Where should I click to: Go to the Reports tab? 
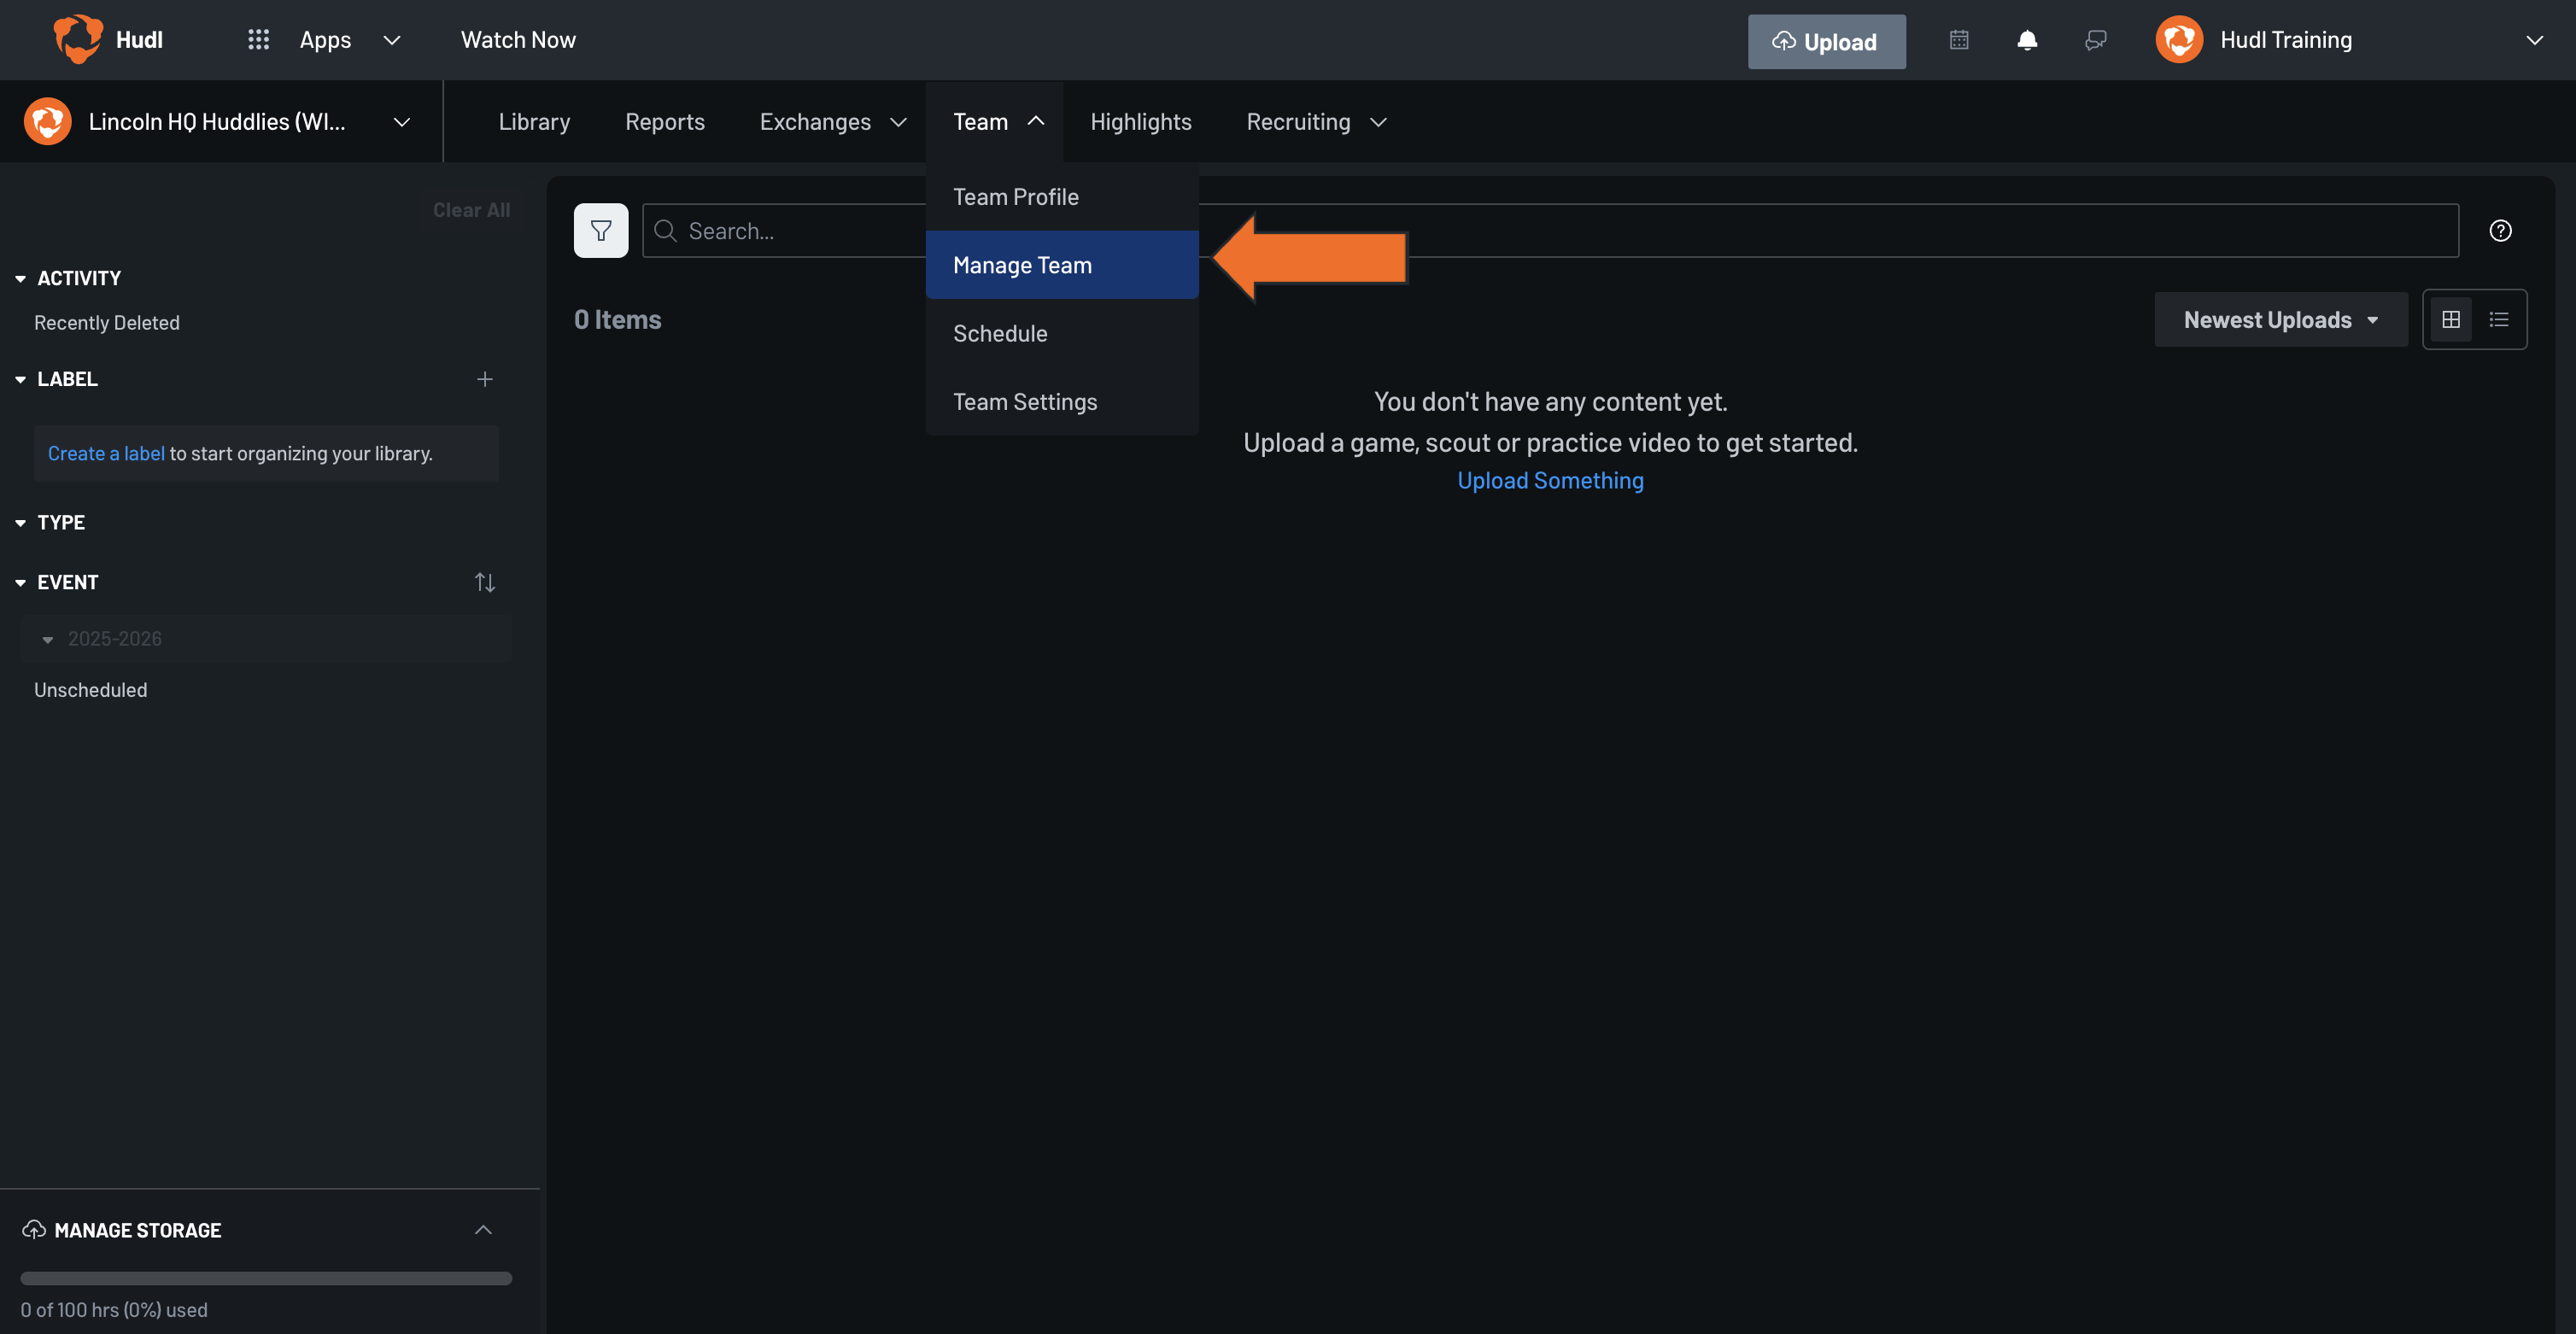[x=665, y=121]
